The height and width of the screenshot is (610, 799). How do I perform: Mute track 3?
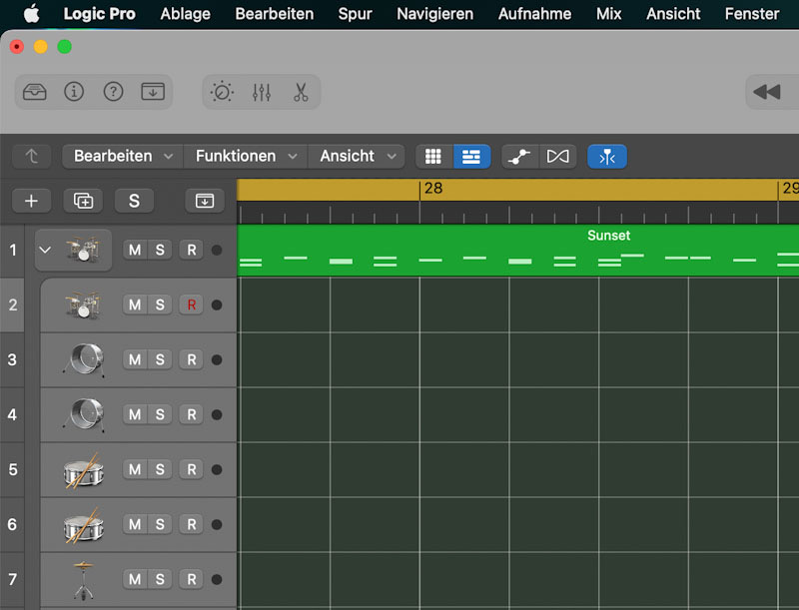click(x=135, y=360)
